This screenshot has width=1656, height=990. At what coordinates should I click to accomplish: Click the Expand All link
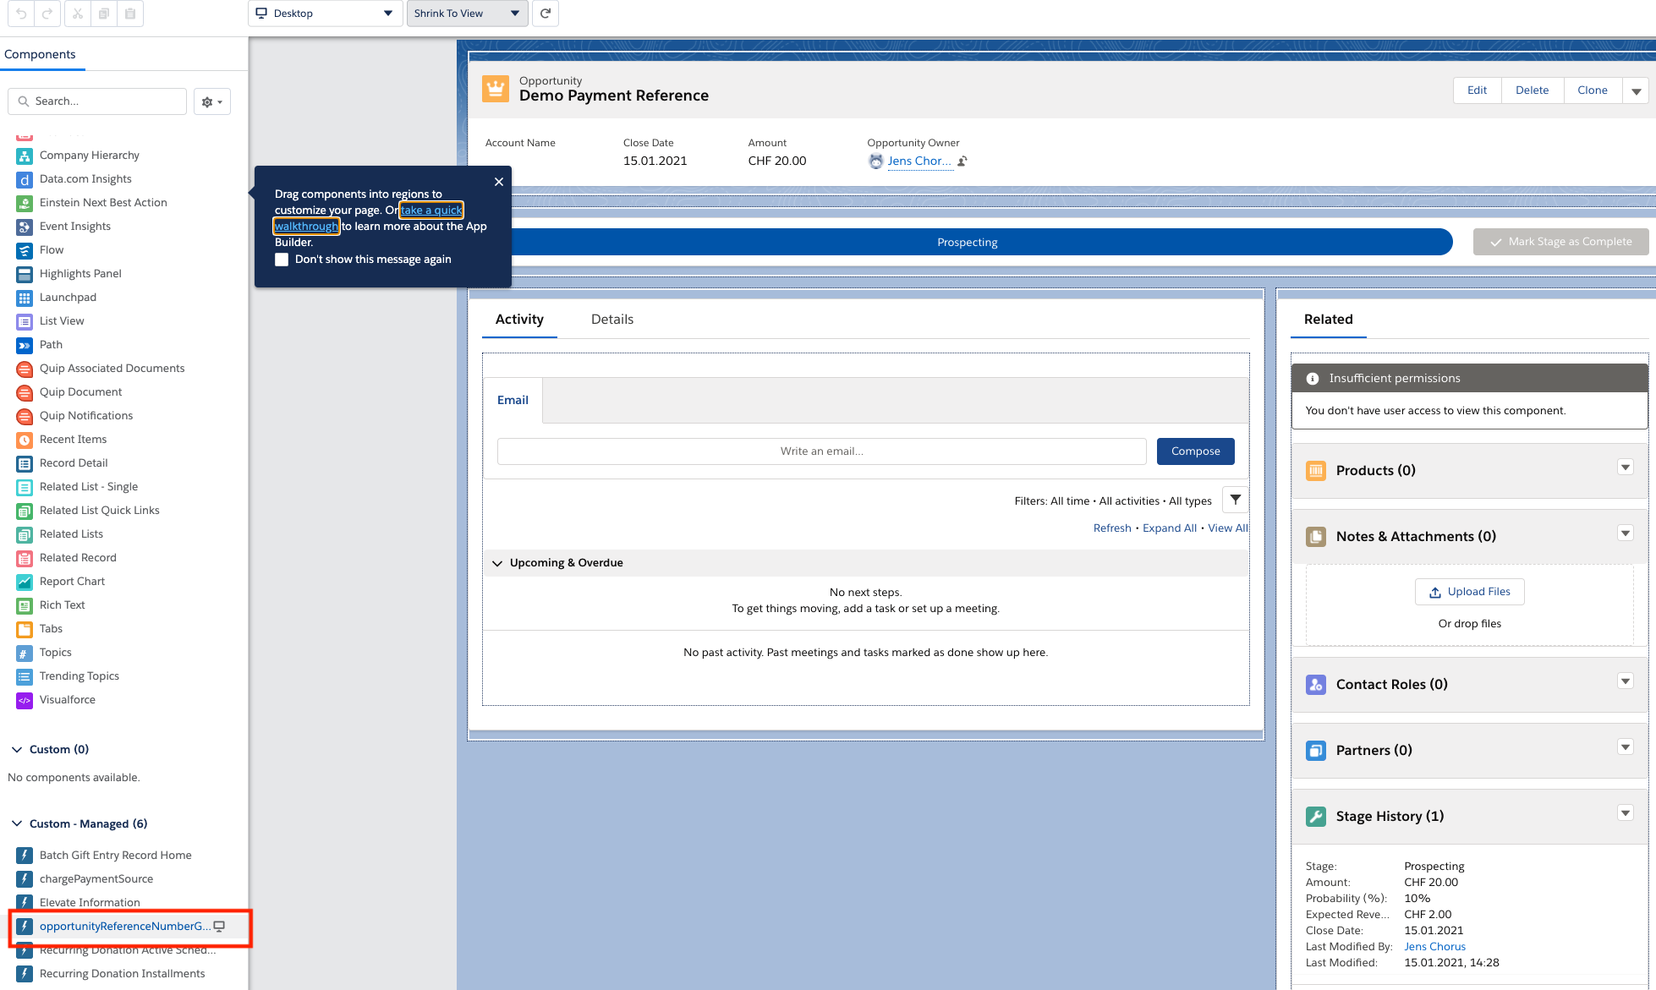[1169, 528]
